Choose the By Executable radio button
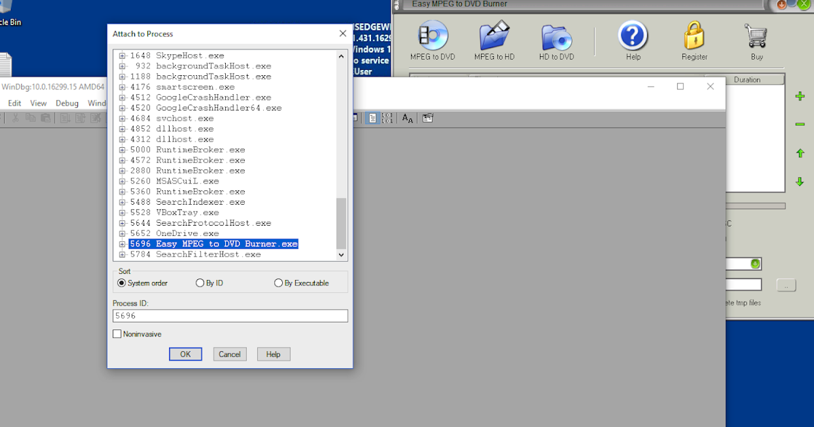This screenshot has height=427, width=814. (278, 283)
